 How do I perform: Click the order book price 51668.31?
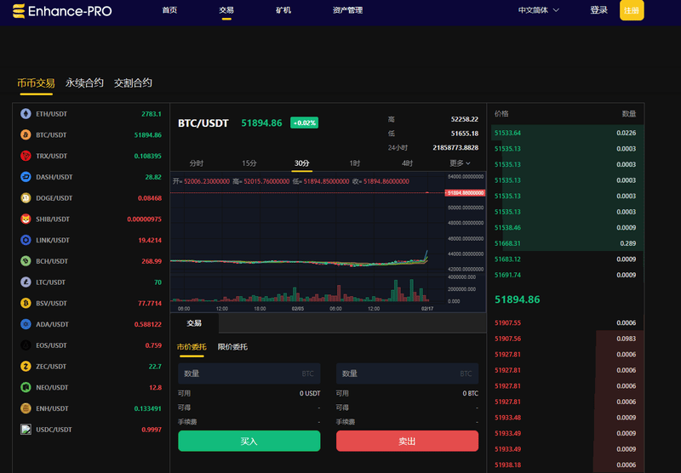click(x=507, y=243)
